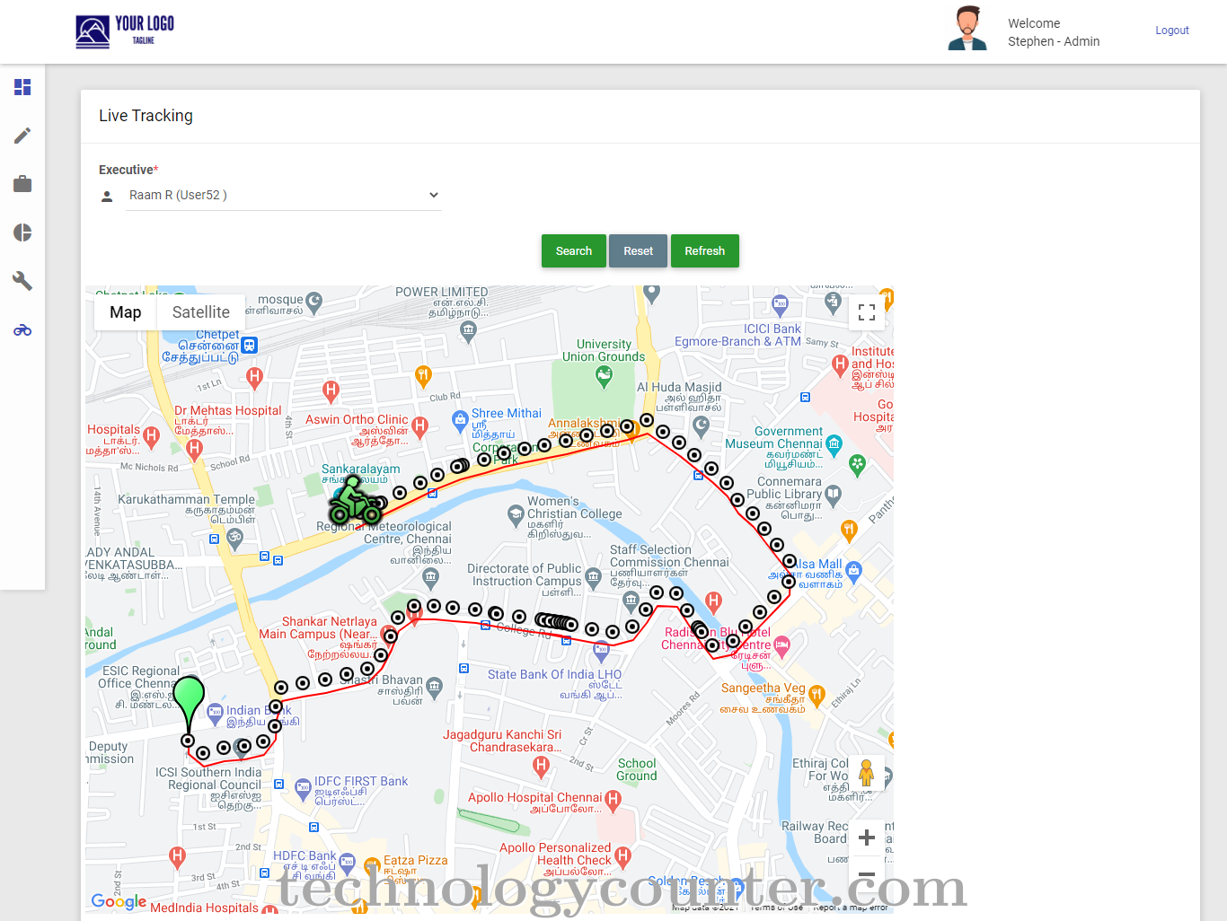Click the IDFC FIRST Bank marker

[303, 790]
